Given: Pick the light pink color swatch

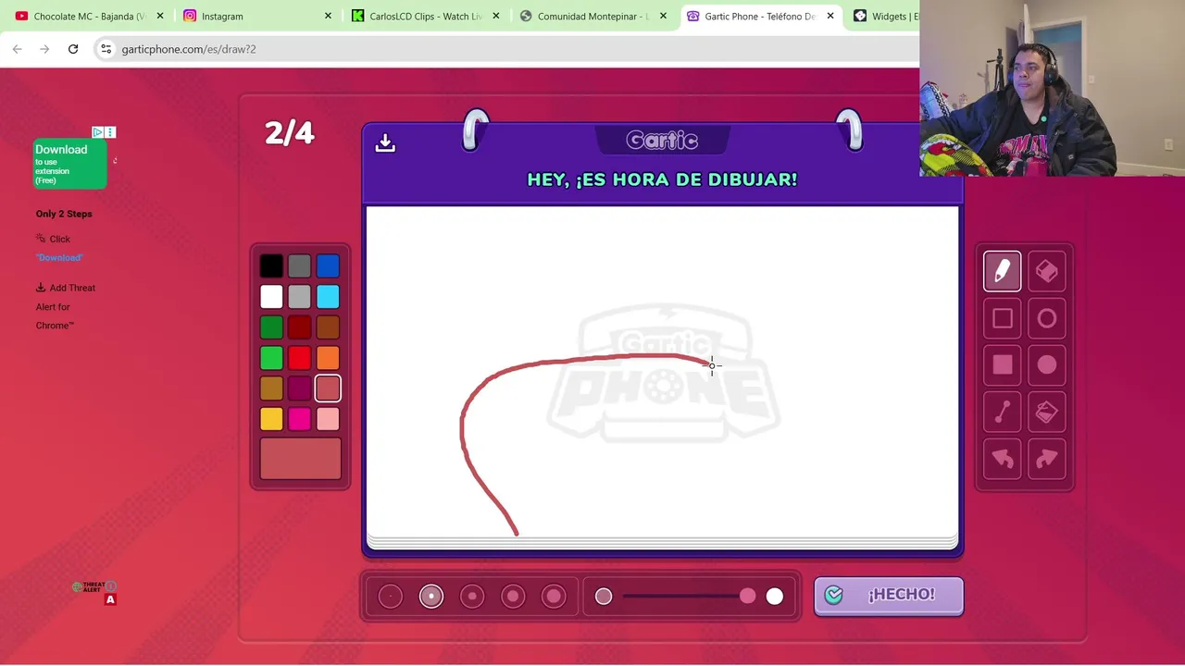Looking at the screenshot, I should (x=328, y=419).
